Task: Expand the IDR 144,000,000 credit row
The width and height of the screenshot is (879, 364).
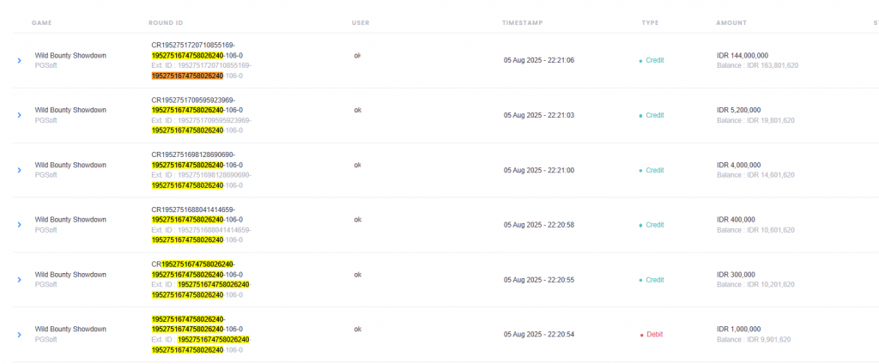Action: [x=19, y=61]
